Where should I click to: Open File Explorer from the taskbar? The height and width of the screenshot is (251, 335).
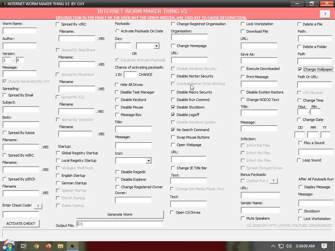point(61,246)
